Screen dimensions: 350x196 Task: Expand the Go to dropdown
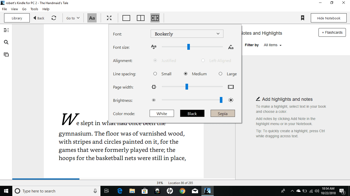point(73,18)
